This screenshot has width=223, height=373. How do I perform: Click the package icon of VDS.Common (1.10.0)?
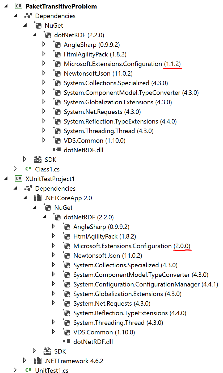click(x=57, y=140)
